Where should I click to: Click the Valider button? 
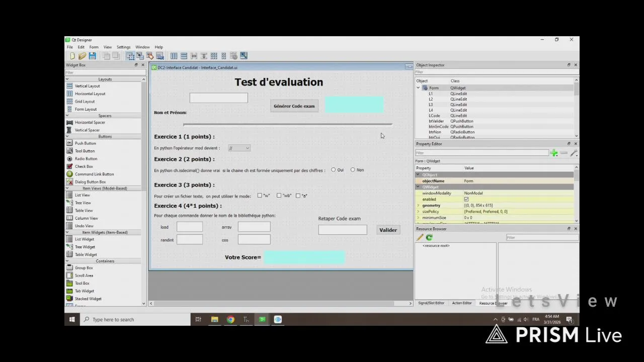(x=388, y=230)
